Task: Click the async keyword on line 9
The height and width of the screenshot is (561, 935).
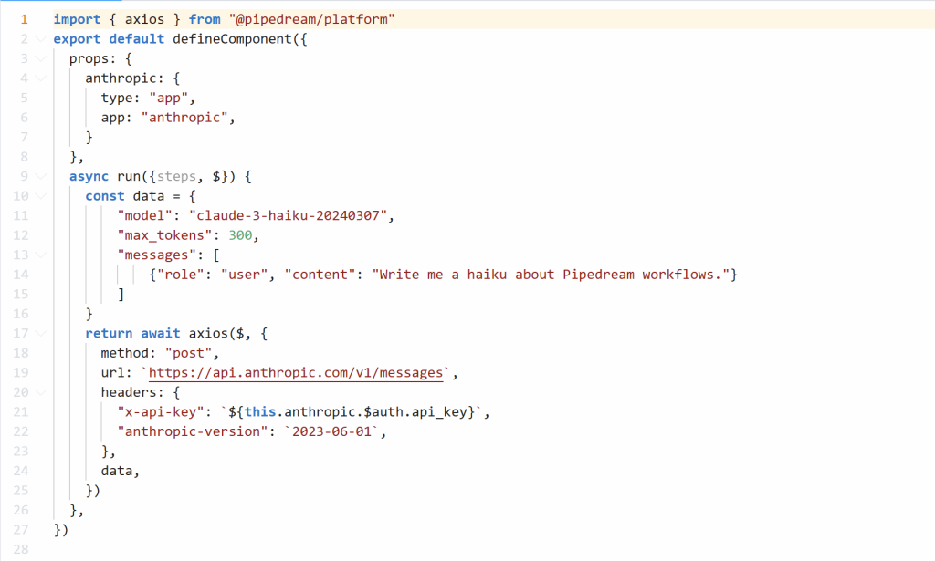Action: (89, 177)
